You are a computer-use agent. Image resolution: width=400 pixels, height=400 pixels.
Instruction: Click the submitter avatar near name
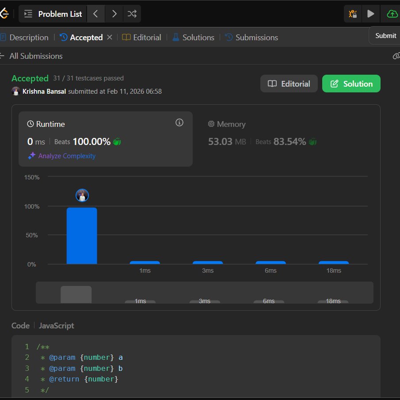(16, 91)
